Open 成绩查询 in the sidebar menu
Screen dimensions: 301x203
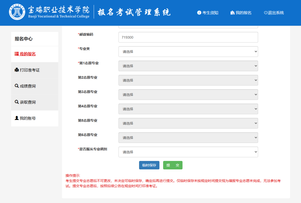point(28,86)
